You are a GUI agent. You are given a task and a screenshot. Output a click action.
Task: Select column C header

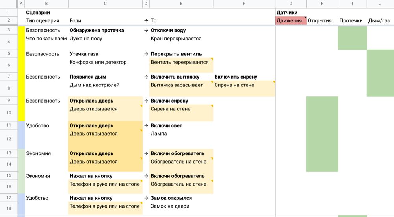coord(105,4)
